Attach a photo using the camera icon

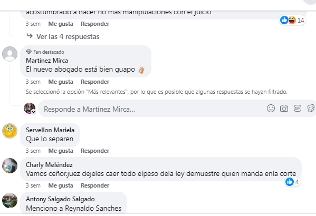284,109
